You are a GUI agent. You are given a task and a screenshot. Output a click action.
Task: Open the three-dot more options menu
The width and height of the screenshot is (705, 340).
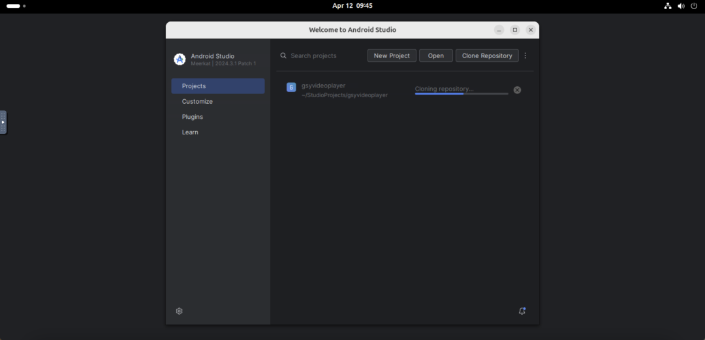[x=525, y=55]
